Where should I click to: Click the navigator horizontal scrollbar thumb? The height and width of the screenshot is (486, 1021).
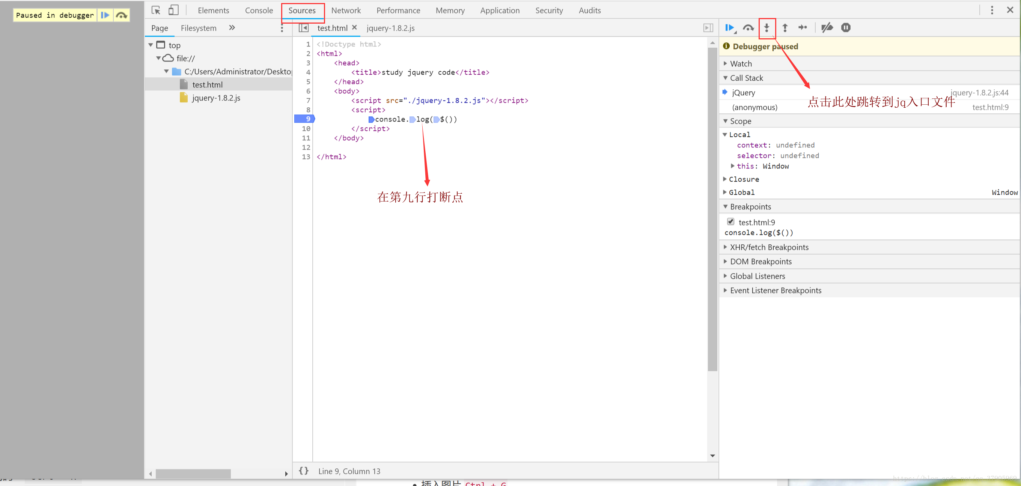[x=193, y=474]
